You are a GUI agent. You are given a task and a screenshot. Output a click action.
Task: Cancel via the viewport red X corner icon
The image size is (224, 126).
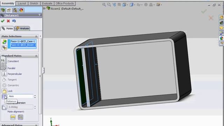211,18
